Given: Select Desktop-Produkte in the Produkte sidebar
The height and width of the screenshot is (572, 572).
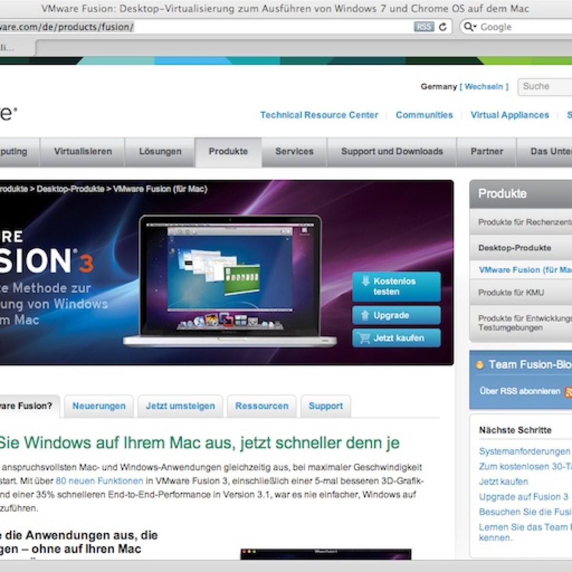Looking at the screenshot, I should (x=515, y=248).
